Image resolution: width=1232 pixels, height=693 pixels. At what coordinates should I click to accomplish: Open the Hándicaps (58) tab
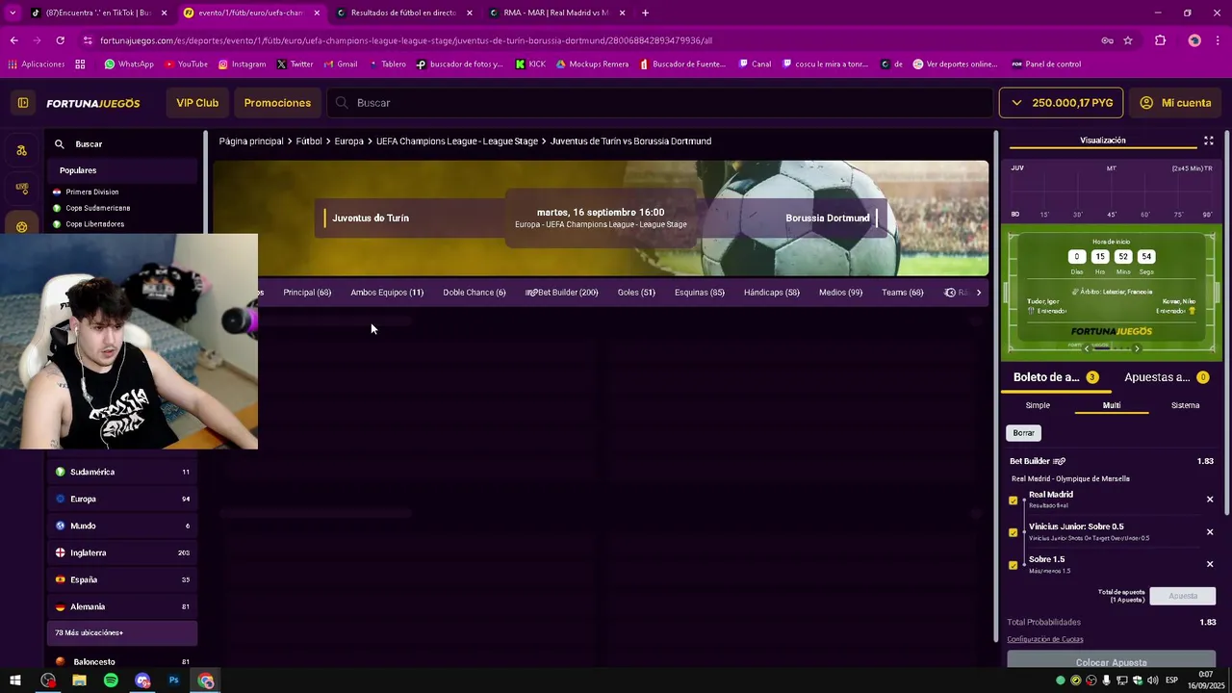(x=772, y=293)
